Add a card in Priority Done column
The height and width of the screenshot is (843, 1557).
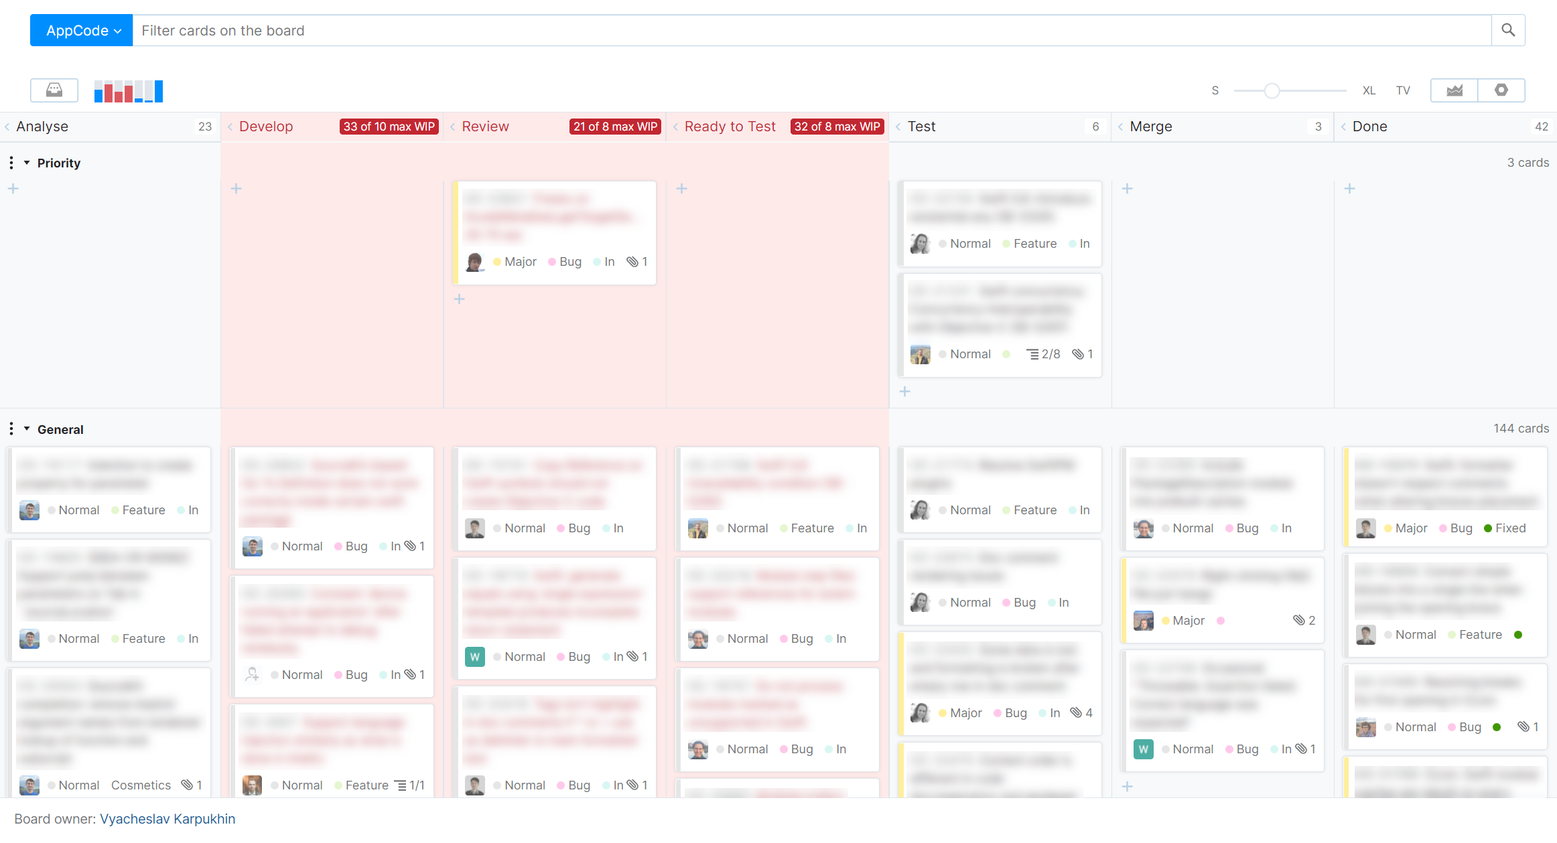pyautogui.click(x=1349, y=189)
